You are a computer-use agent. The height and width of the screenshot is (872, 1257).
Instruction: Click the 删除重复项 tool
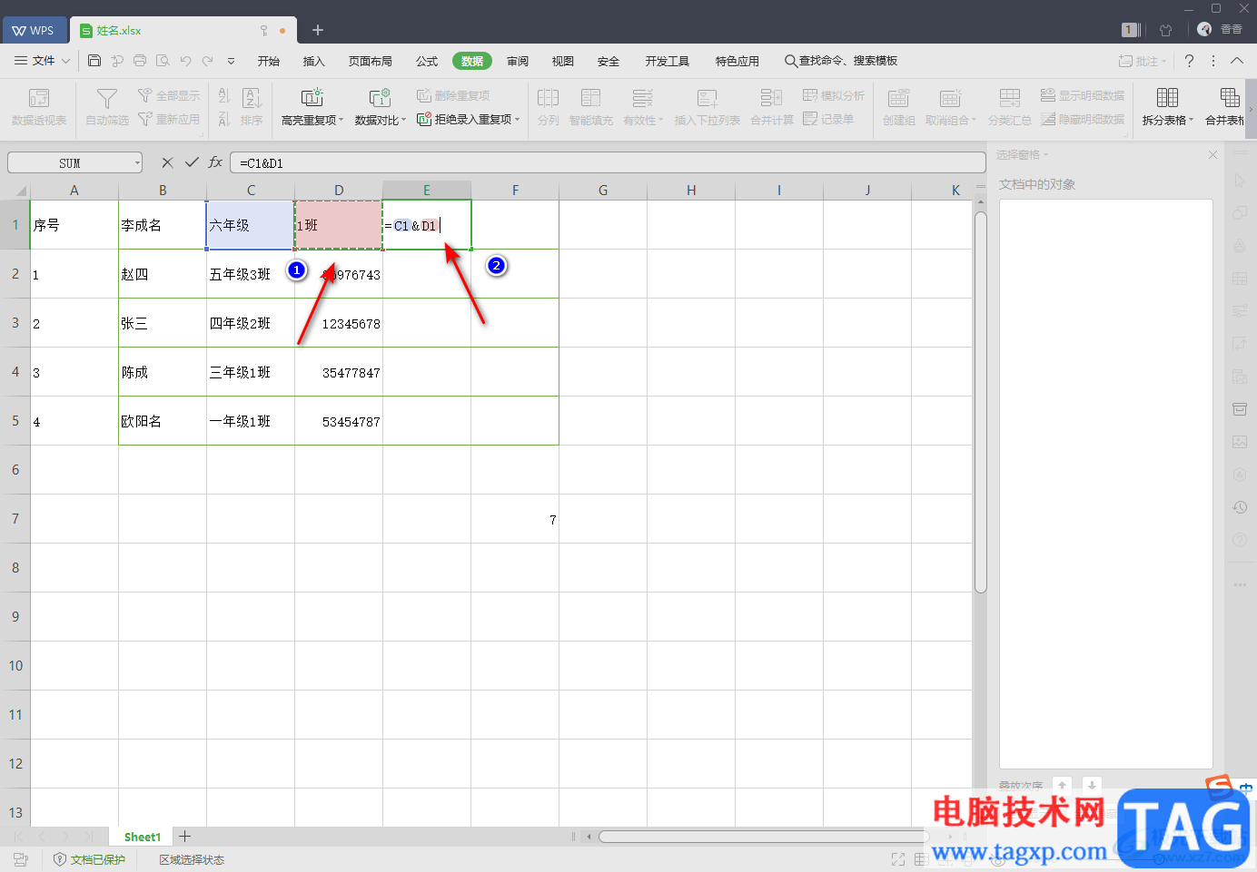coord(453,95)
